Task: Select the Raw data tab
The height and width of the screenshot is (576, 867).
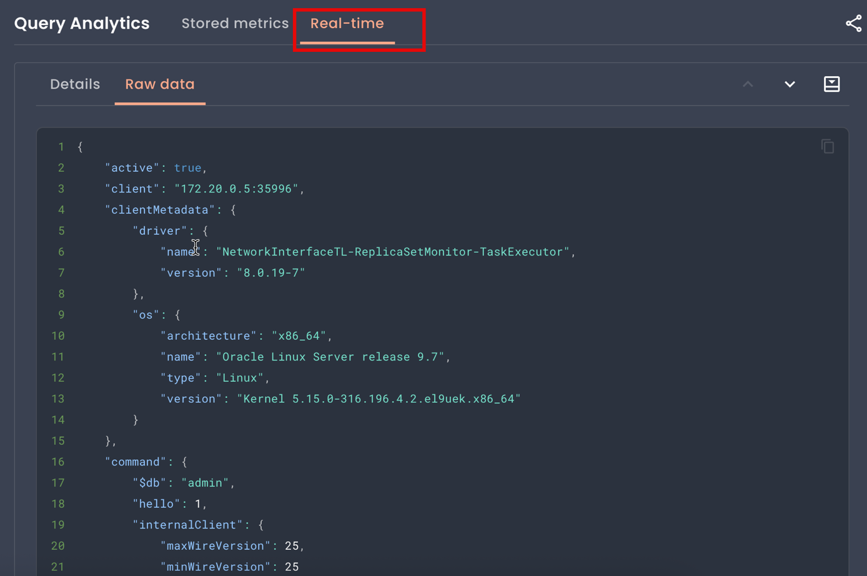Action: (160, 84)
